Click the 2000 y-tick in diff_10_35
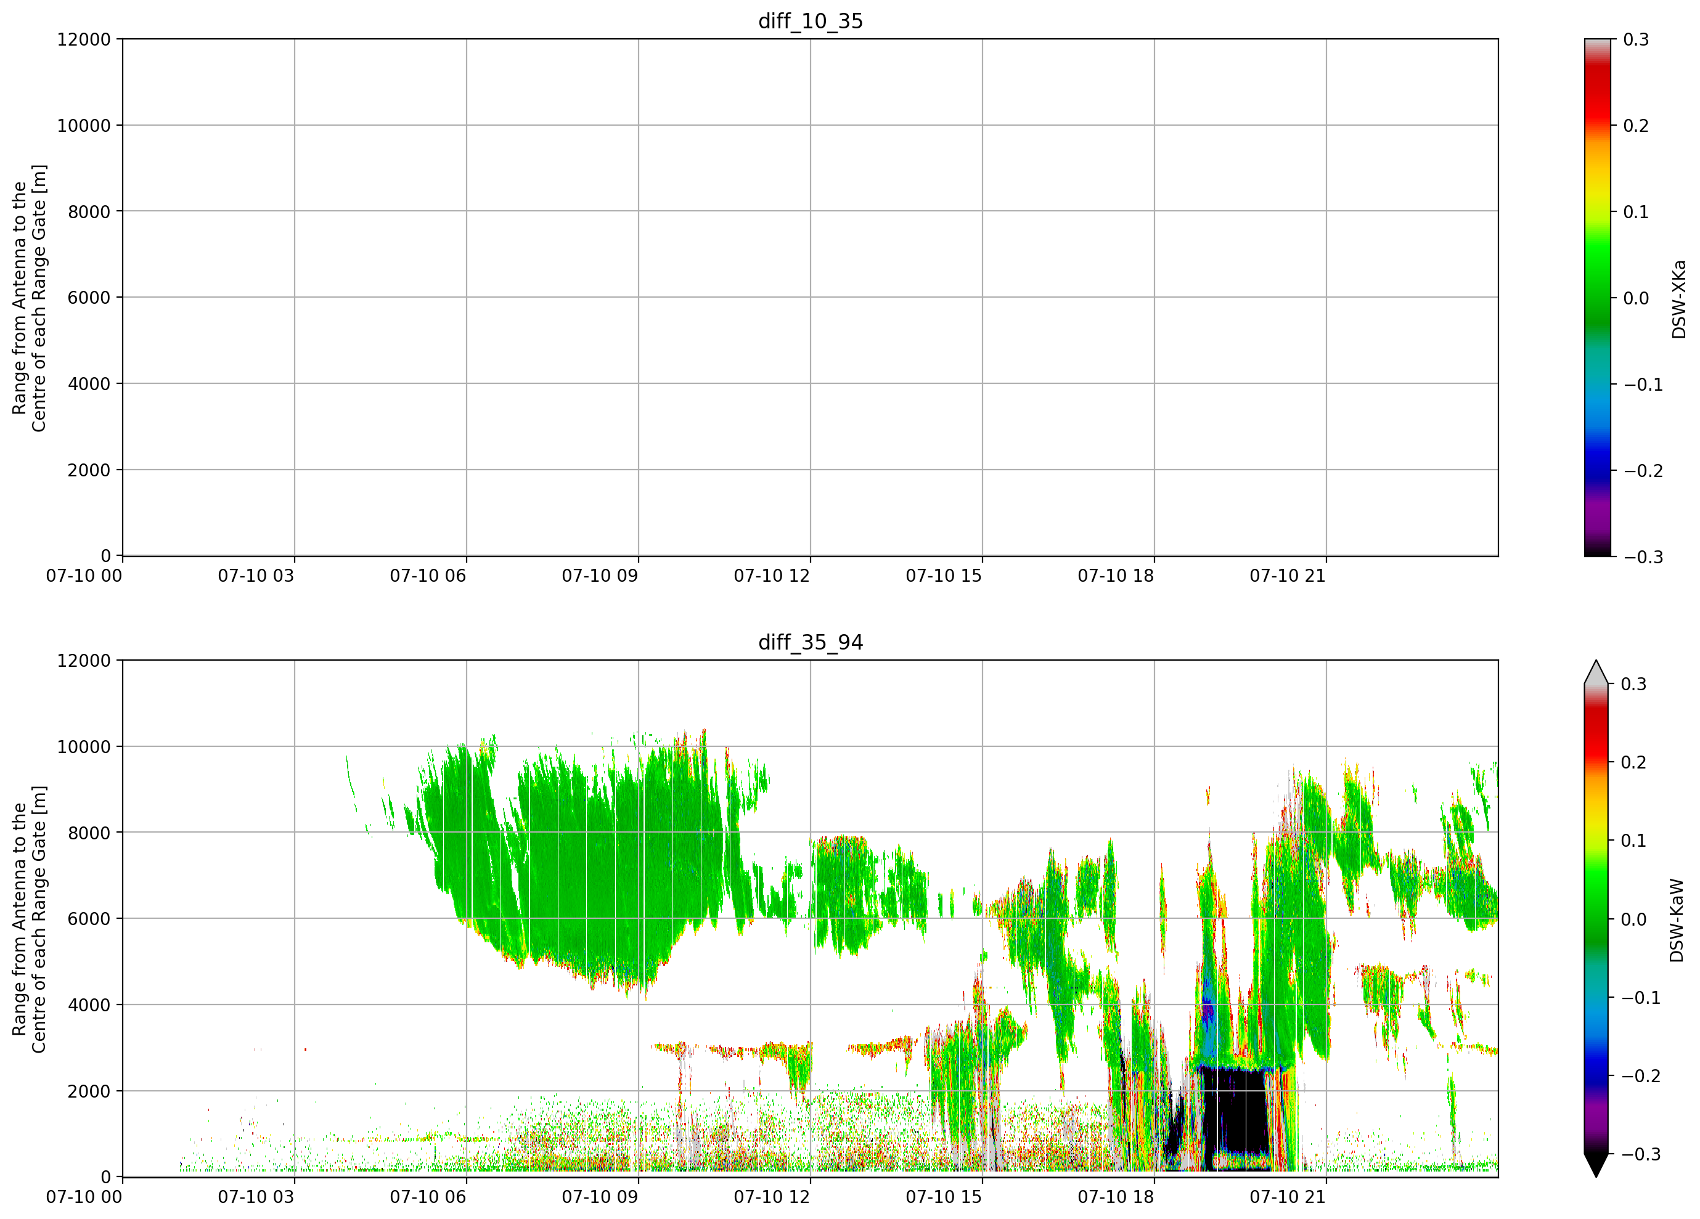Screen dimensions: 1700x1219 point(89,470)
